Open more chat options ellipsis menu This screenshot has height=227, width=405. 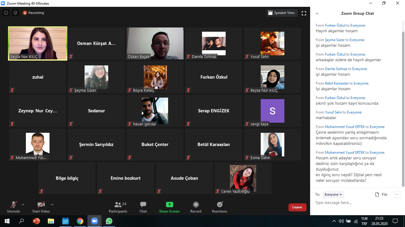click(397, 194)
